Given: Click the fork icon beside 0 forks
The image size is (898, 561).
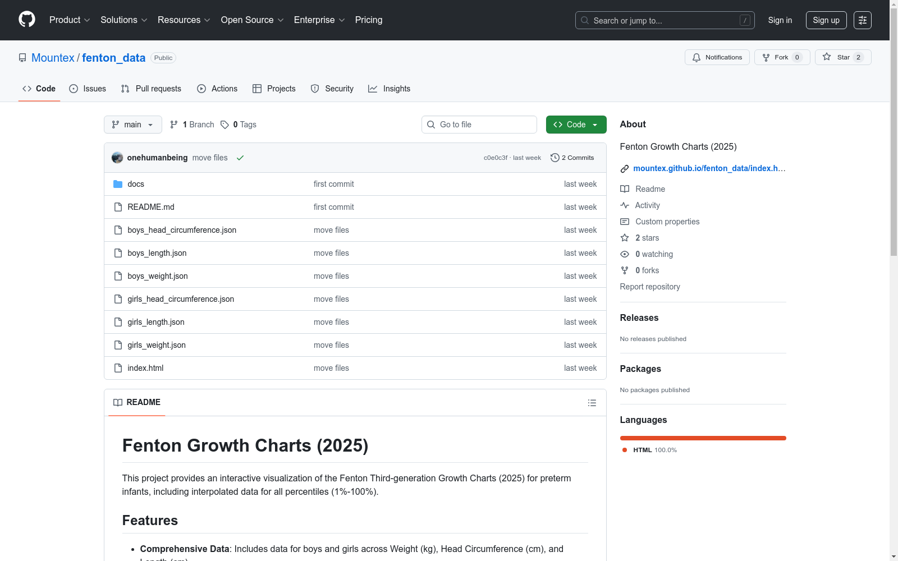Looking at the screenshot, I should pos(625,270).
